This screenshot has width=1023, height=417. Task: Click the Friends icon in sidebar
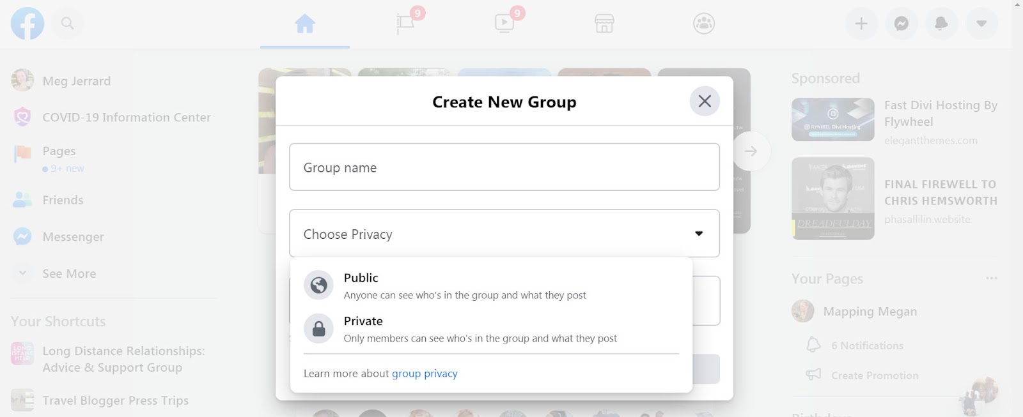coord(22,200)
